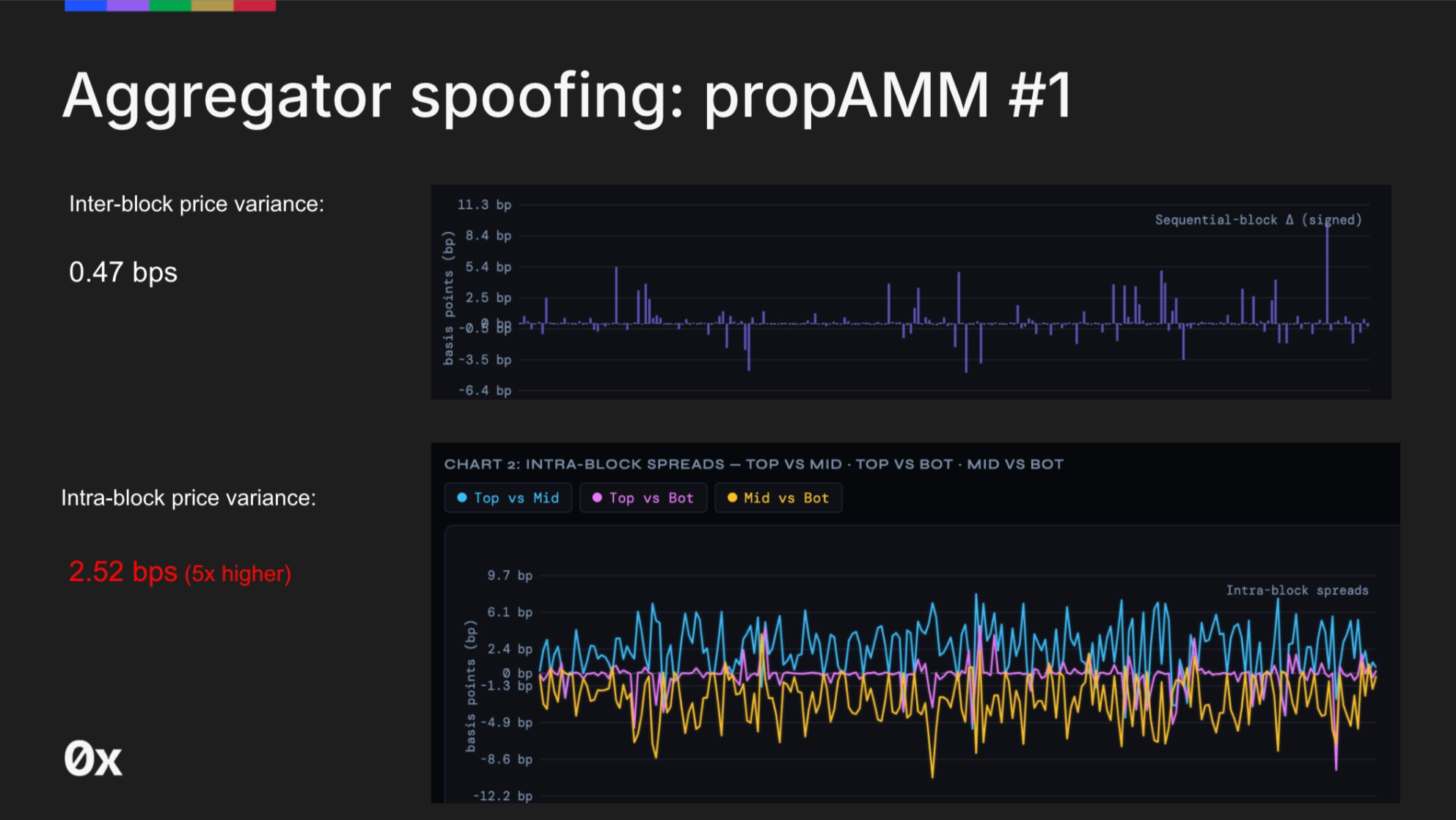Click the blue segment of top color bar

[86, 5]
